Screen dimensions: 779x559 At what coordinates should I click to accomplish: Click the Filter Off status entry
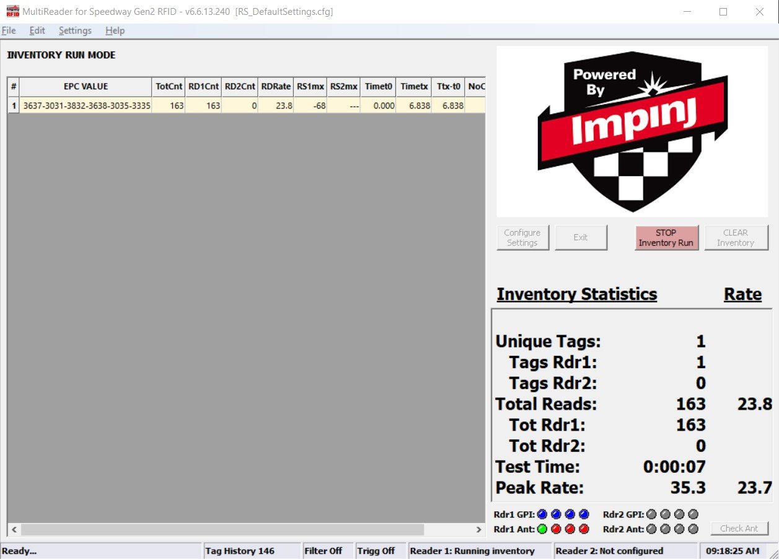tap(328, 551)
